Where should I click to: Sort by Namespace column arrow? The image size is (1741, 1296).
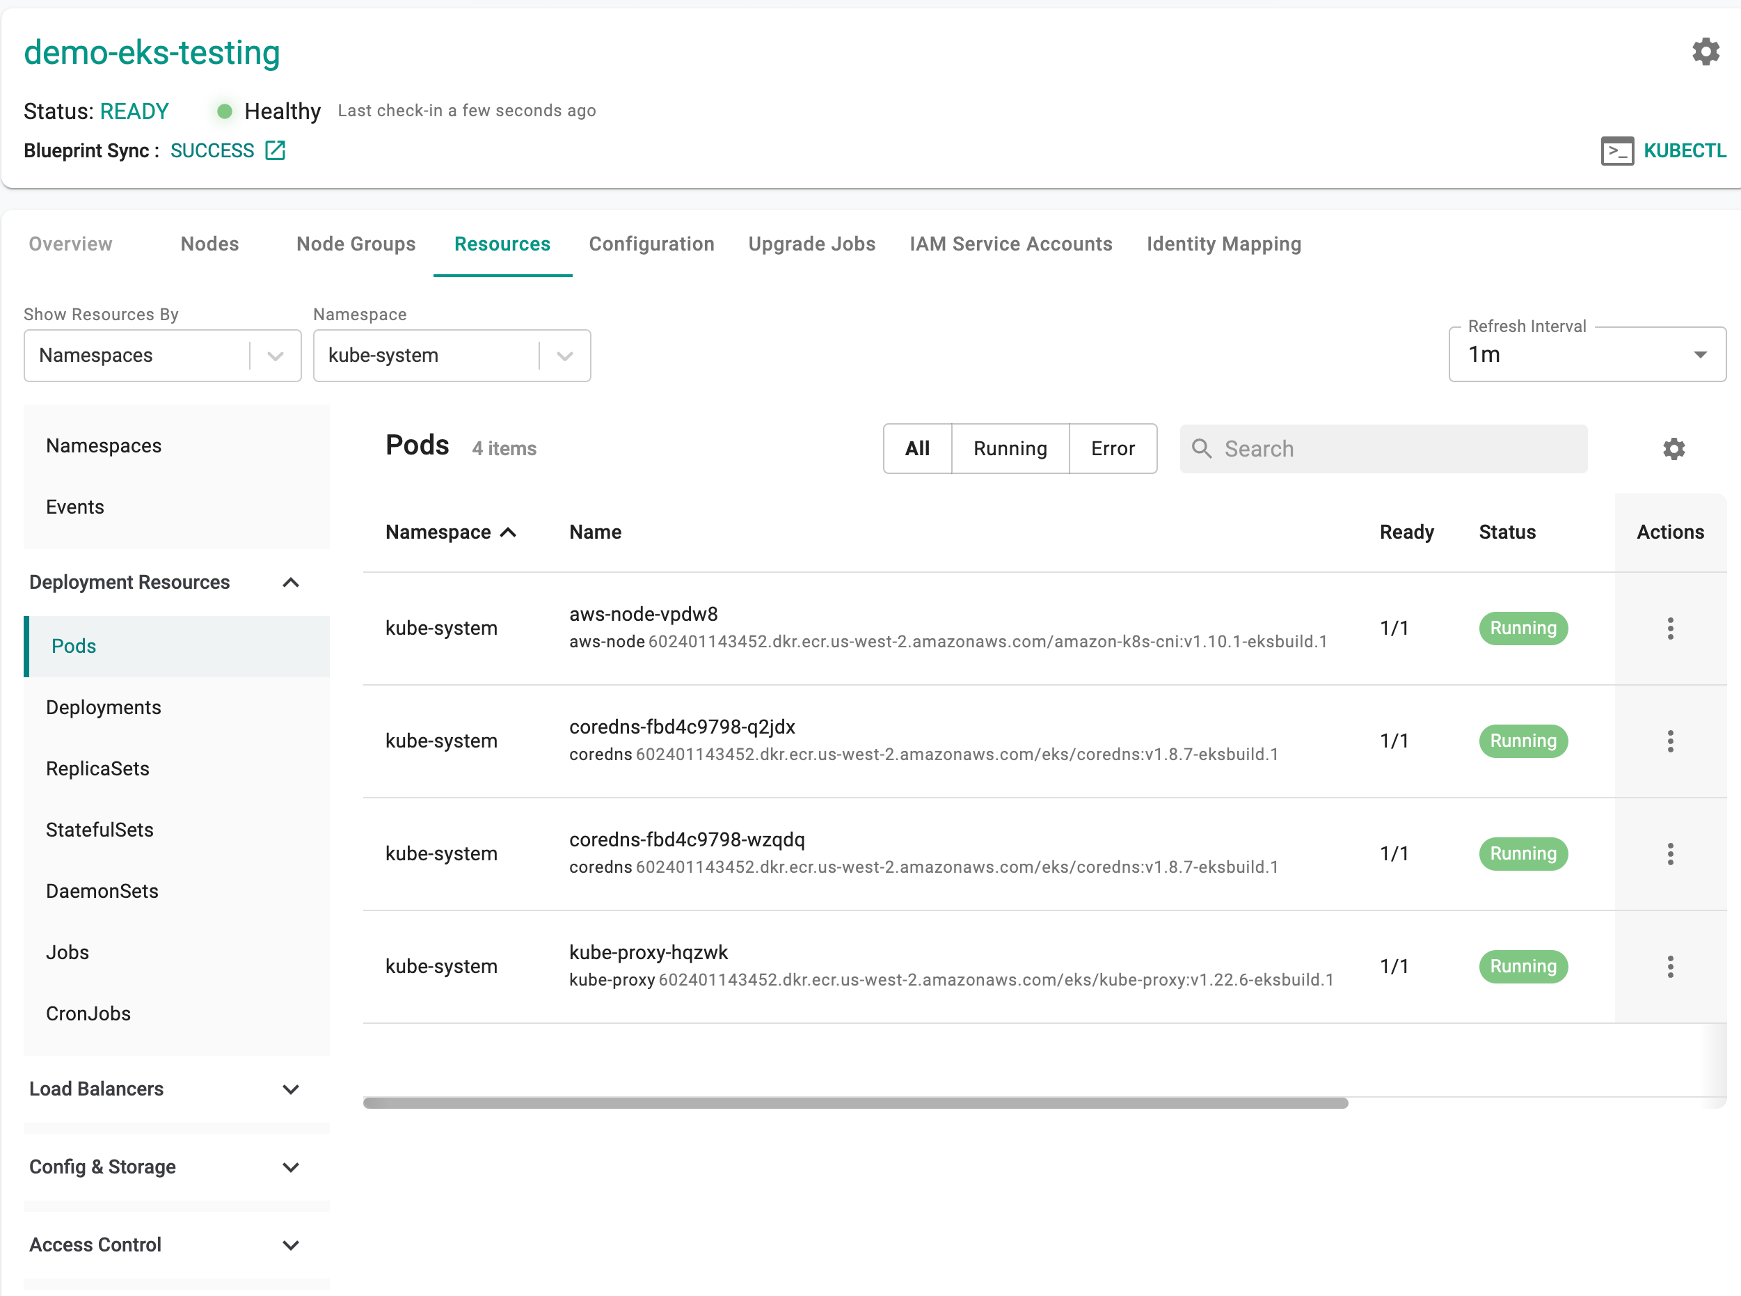508,532
